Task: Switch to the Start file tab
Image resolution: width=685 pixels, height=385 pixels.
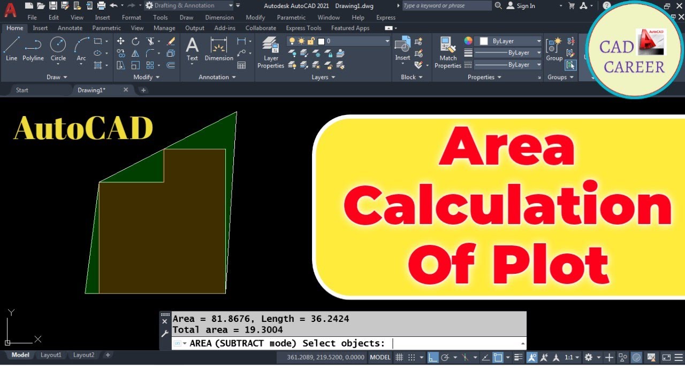Action: click(x=22, y=90)
